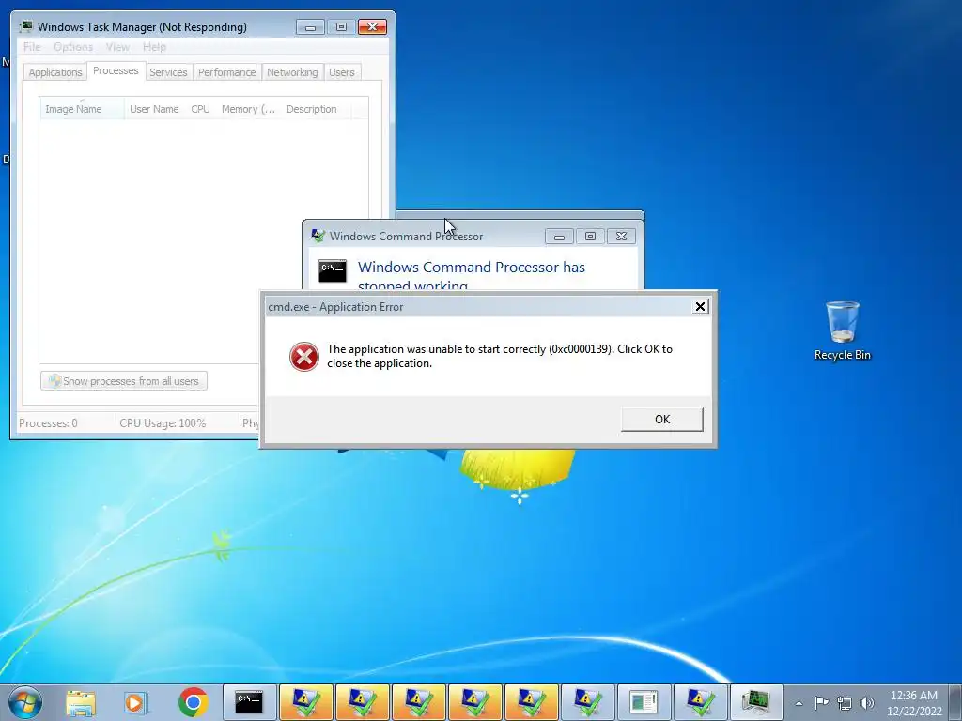Screen dimensions: 962x721
Task: Open Windows Explorer from the taskbar
Action: click(81, 702)
